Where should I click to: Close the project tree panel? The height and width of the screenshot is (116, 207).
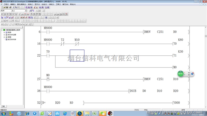pos(23,27)
